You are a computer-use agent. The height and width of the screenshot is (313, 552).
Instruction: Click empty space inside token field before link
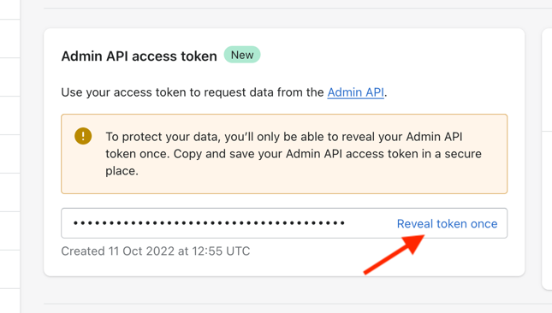pyautogui.click(x=371, y=223)
